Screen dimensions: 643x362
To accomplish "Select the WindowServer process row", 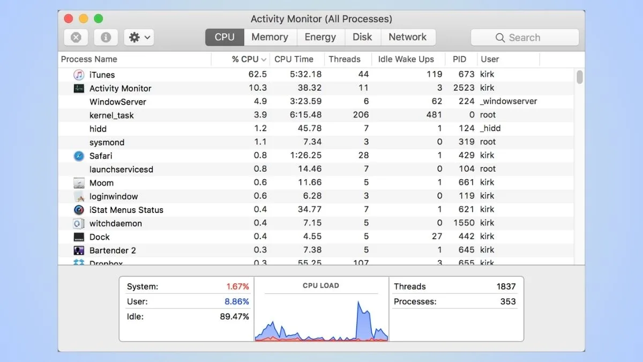I will [x=317, y=101].
